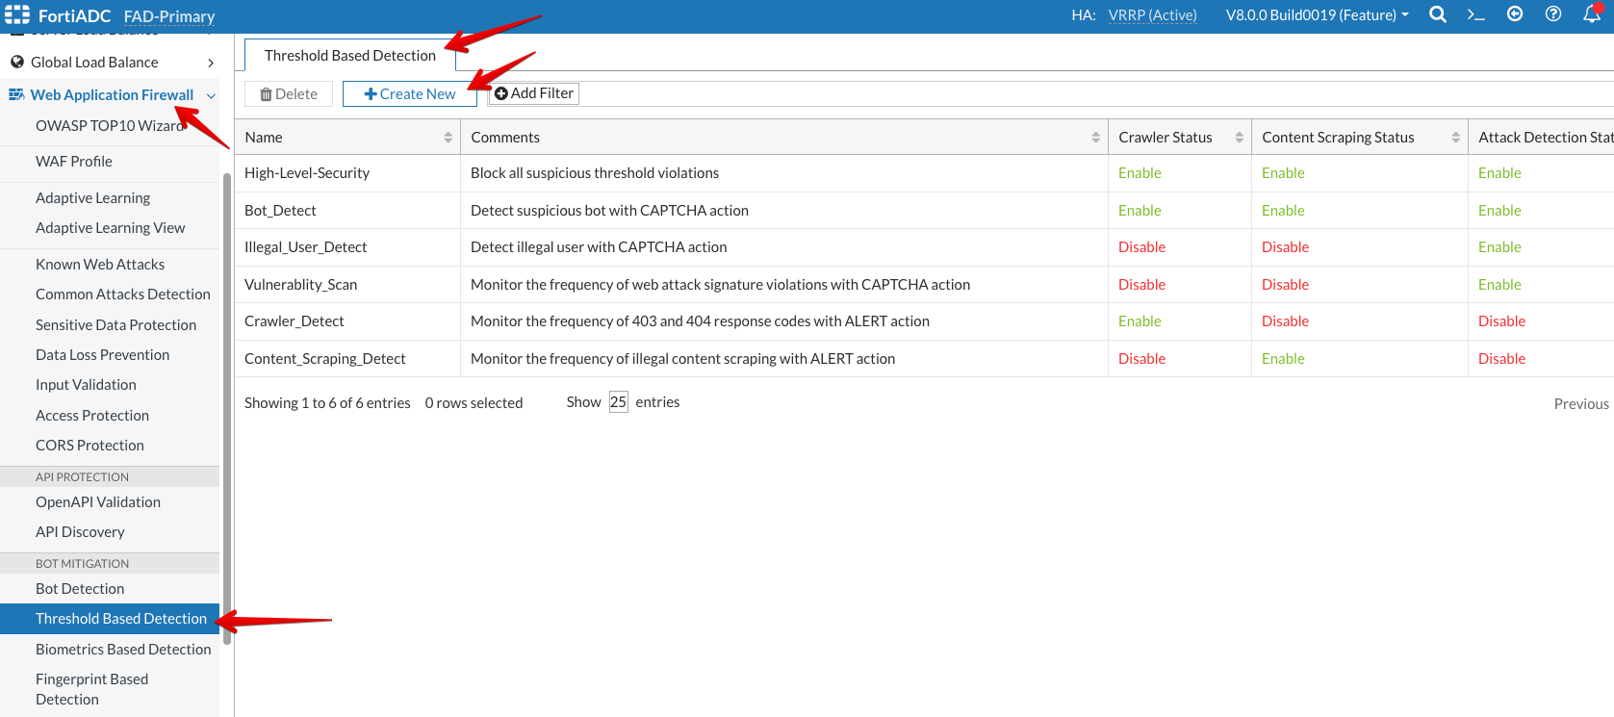Click the search magnifier icon in header

1437,14
